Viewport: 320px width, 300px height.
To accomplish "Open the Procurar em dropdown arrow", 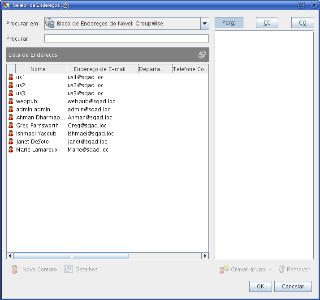I will click(205, 23).
